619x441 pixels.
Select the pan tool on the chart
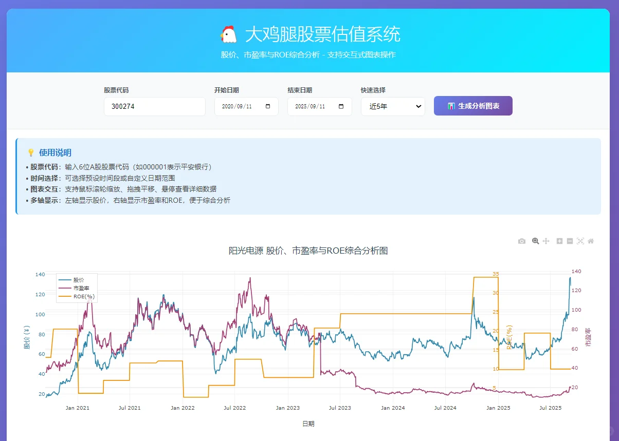pyautogui.click(x=546, y=241)
